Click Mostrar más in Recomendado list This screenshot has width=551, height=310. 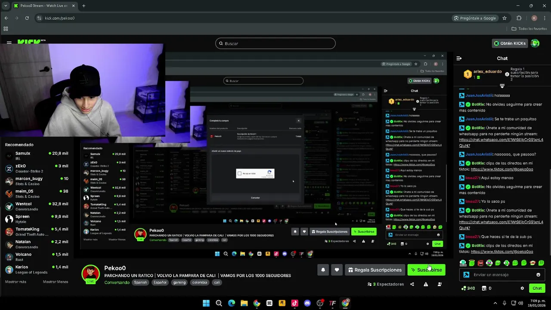coord(15,282)
